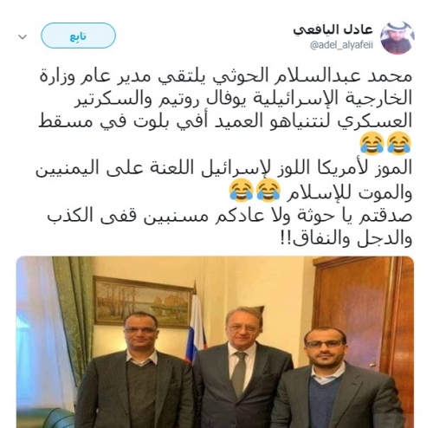Click the tweet's first line of text

(x=225, y=77)
